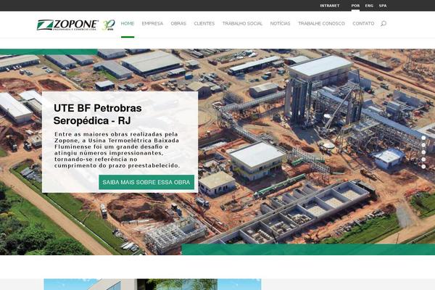Viewport: 435px width, 290px height.
Task: Go to HOME menu item
Action: [128, 24]
